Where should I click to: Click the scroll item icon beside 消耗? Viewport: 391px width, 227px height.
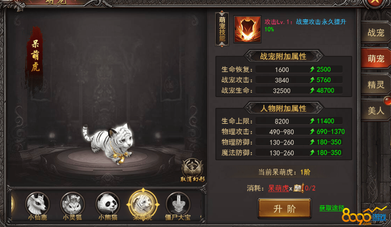(x=298, y=188)
